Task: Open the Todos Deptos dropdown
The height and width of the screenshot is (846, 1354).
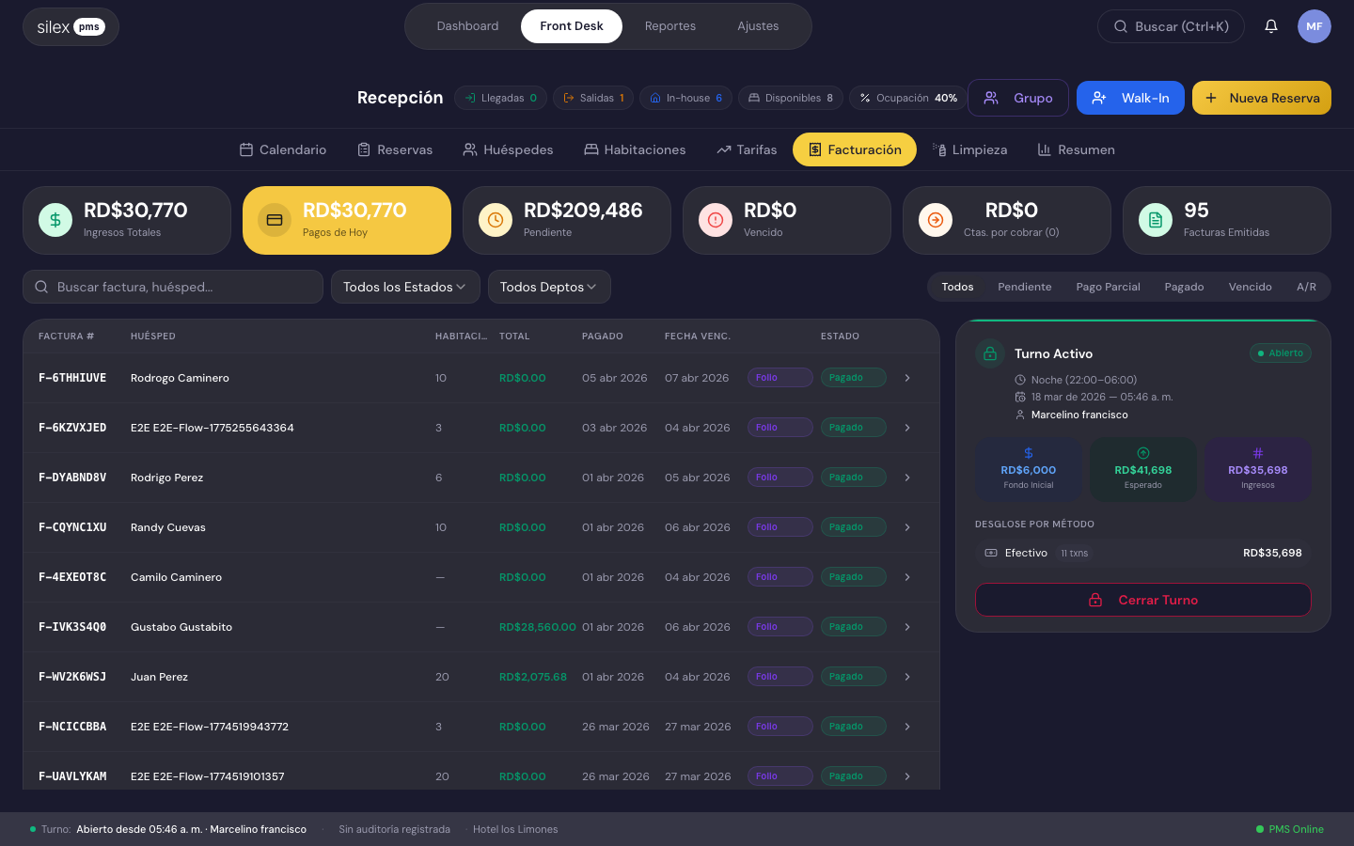Action: 548,287
